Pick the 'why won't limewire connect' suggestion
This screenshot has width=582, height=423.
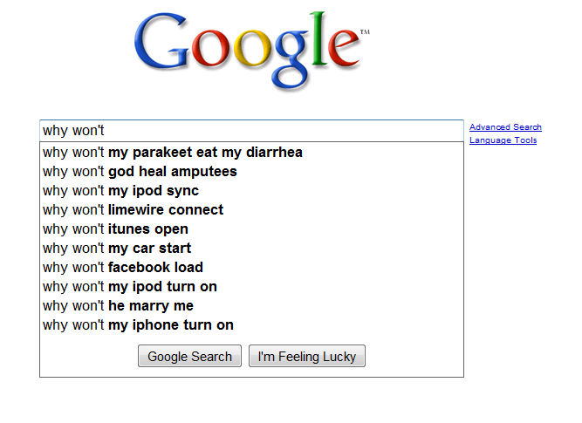pos(133,210)
